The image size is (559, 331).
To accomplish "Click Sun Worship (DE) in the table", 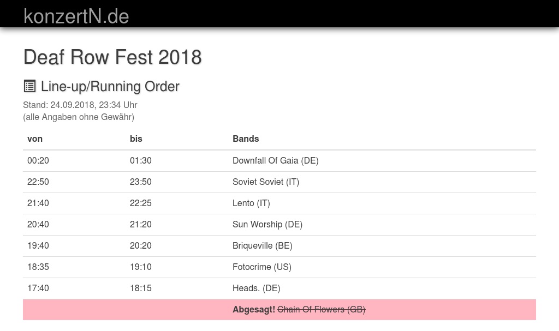I will point(267,224).
